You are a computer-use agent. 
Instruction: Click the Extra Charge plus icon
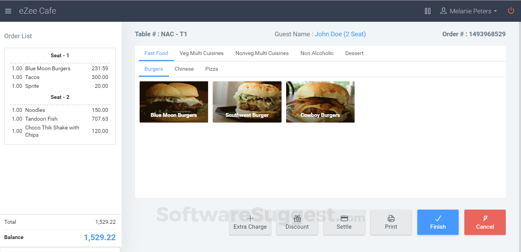[x=250, y=218]
